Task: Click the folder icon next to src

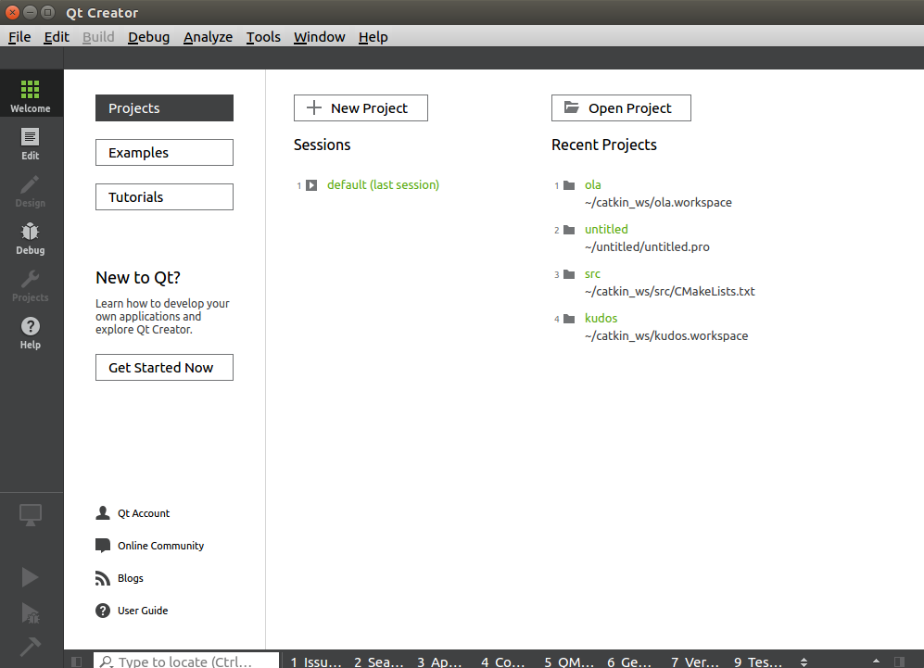Action: point(569,274)
